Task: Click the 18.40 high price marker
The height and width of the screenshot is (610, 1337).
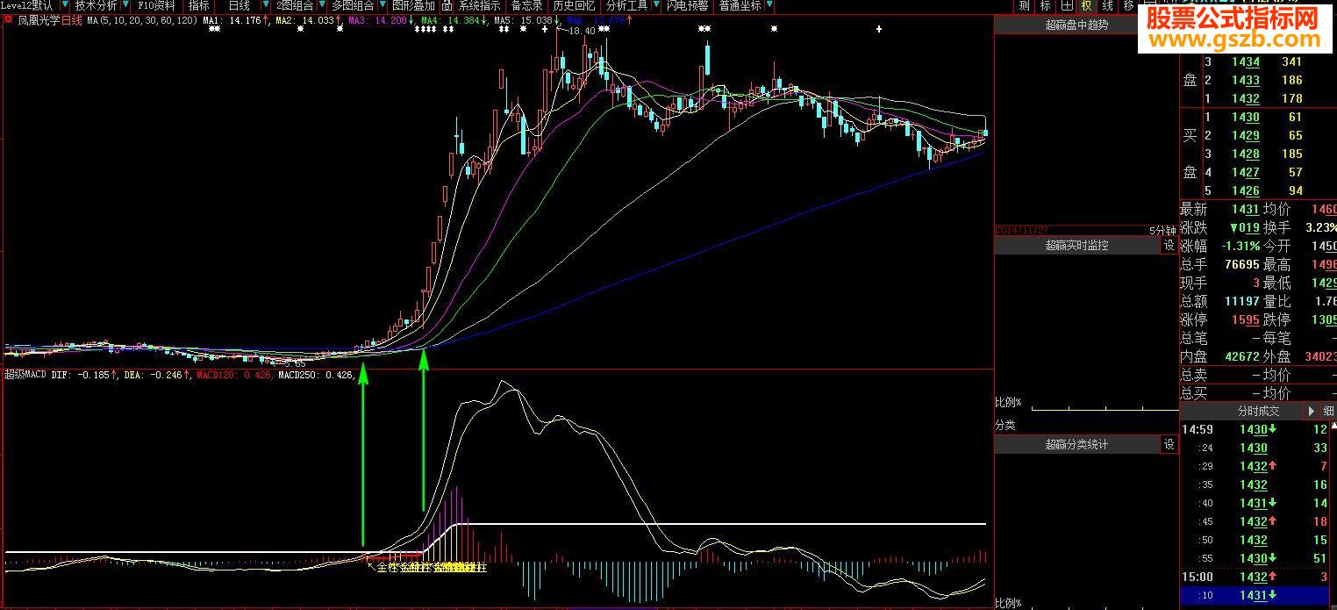Action: point(582,32)
